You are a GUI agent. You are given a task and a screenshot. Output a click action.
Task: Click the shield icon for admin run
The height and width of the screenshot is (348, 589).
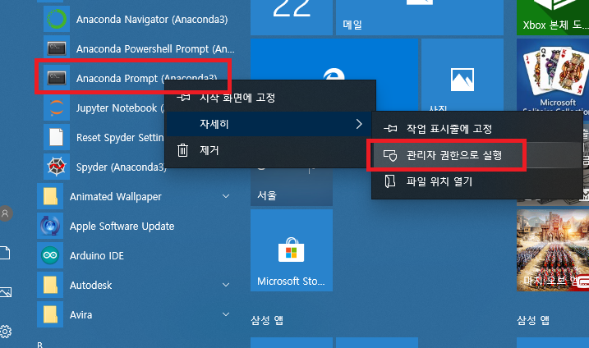[x=390, y=155]
